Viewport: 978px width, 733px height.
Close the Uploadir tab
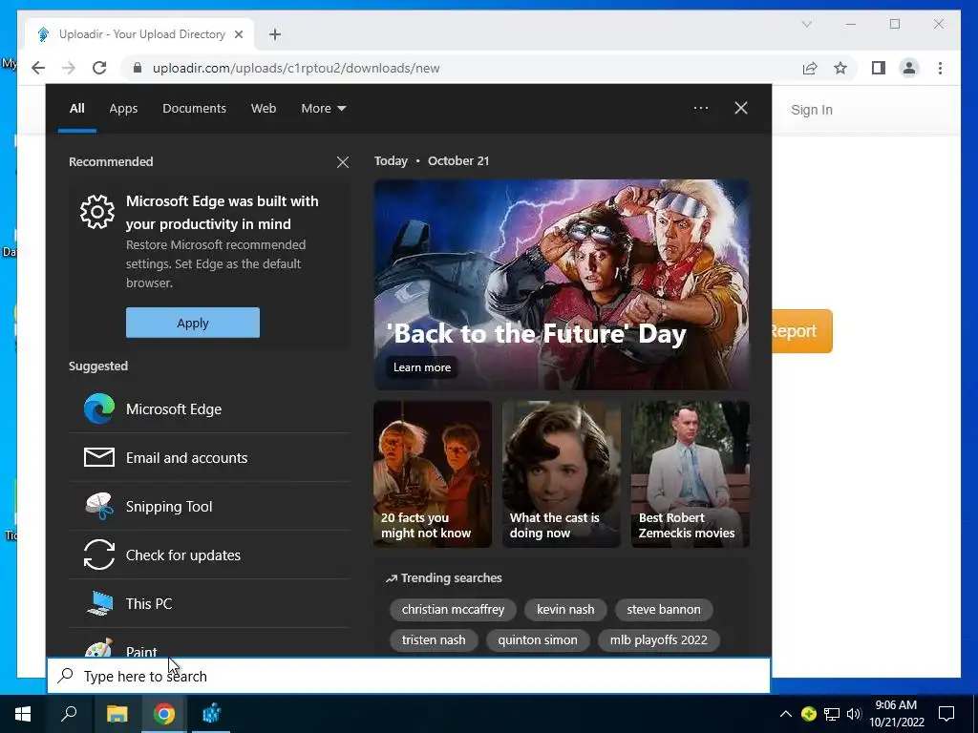(238, 34)
